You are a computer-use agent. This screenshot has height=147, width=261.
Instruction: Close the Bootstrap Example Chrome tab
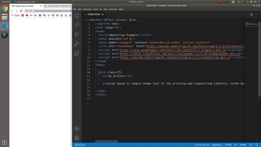click(41, 6)
